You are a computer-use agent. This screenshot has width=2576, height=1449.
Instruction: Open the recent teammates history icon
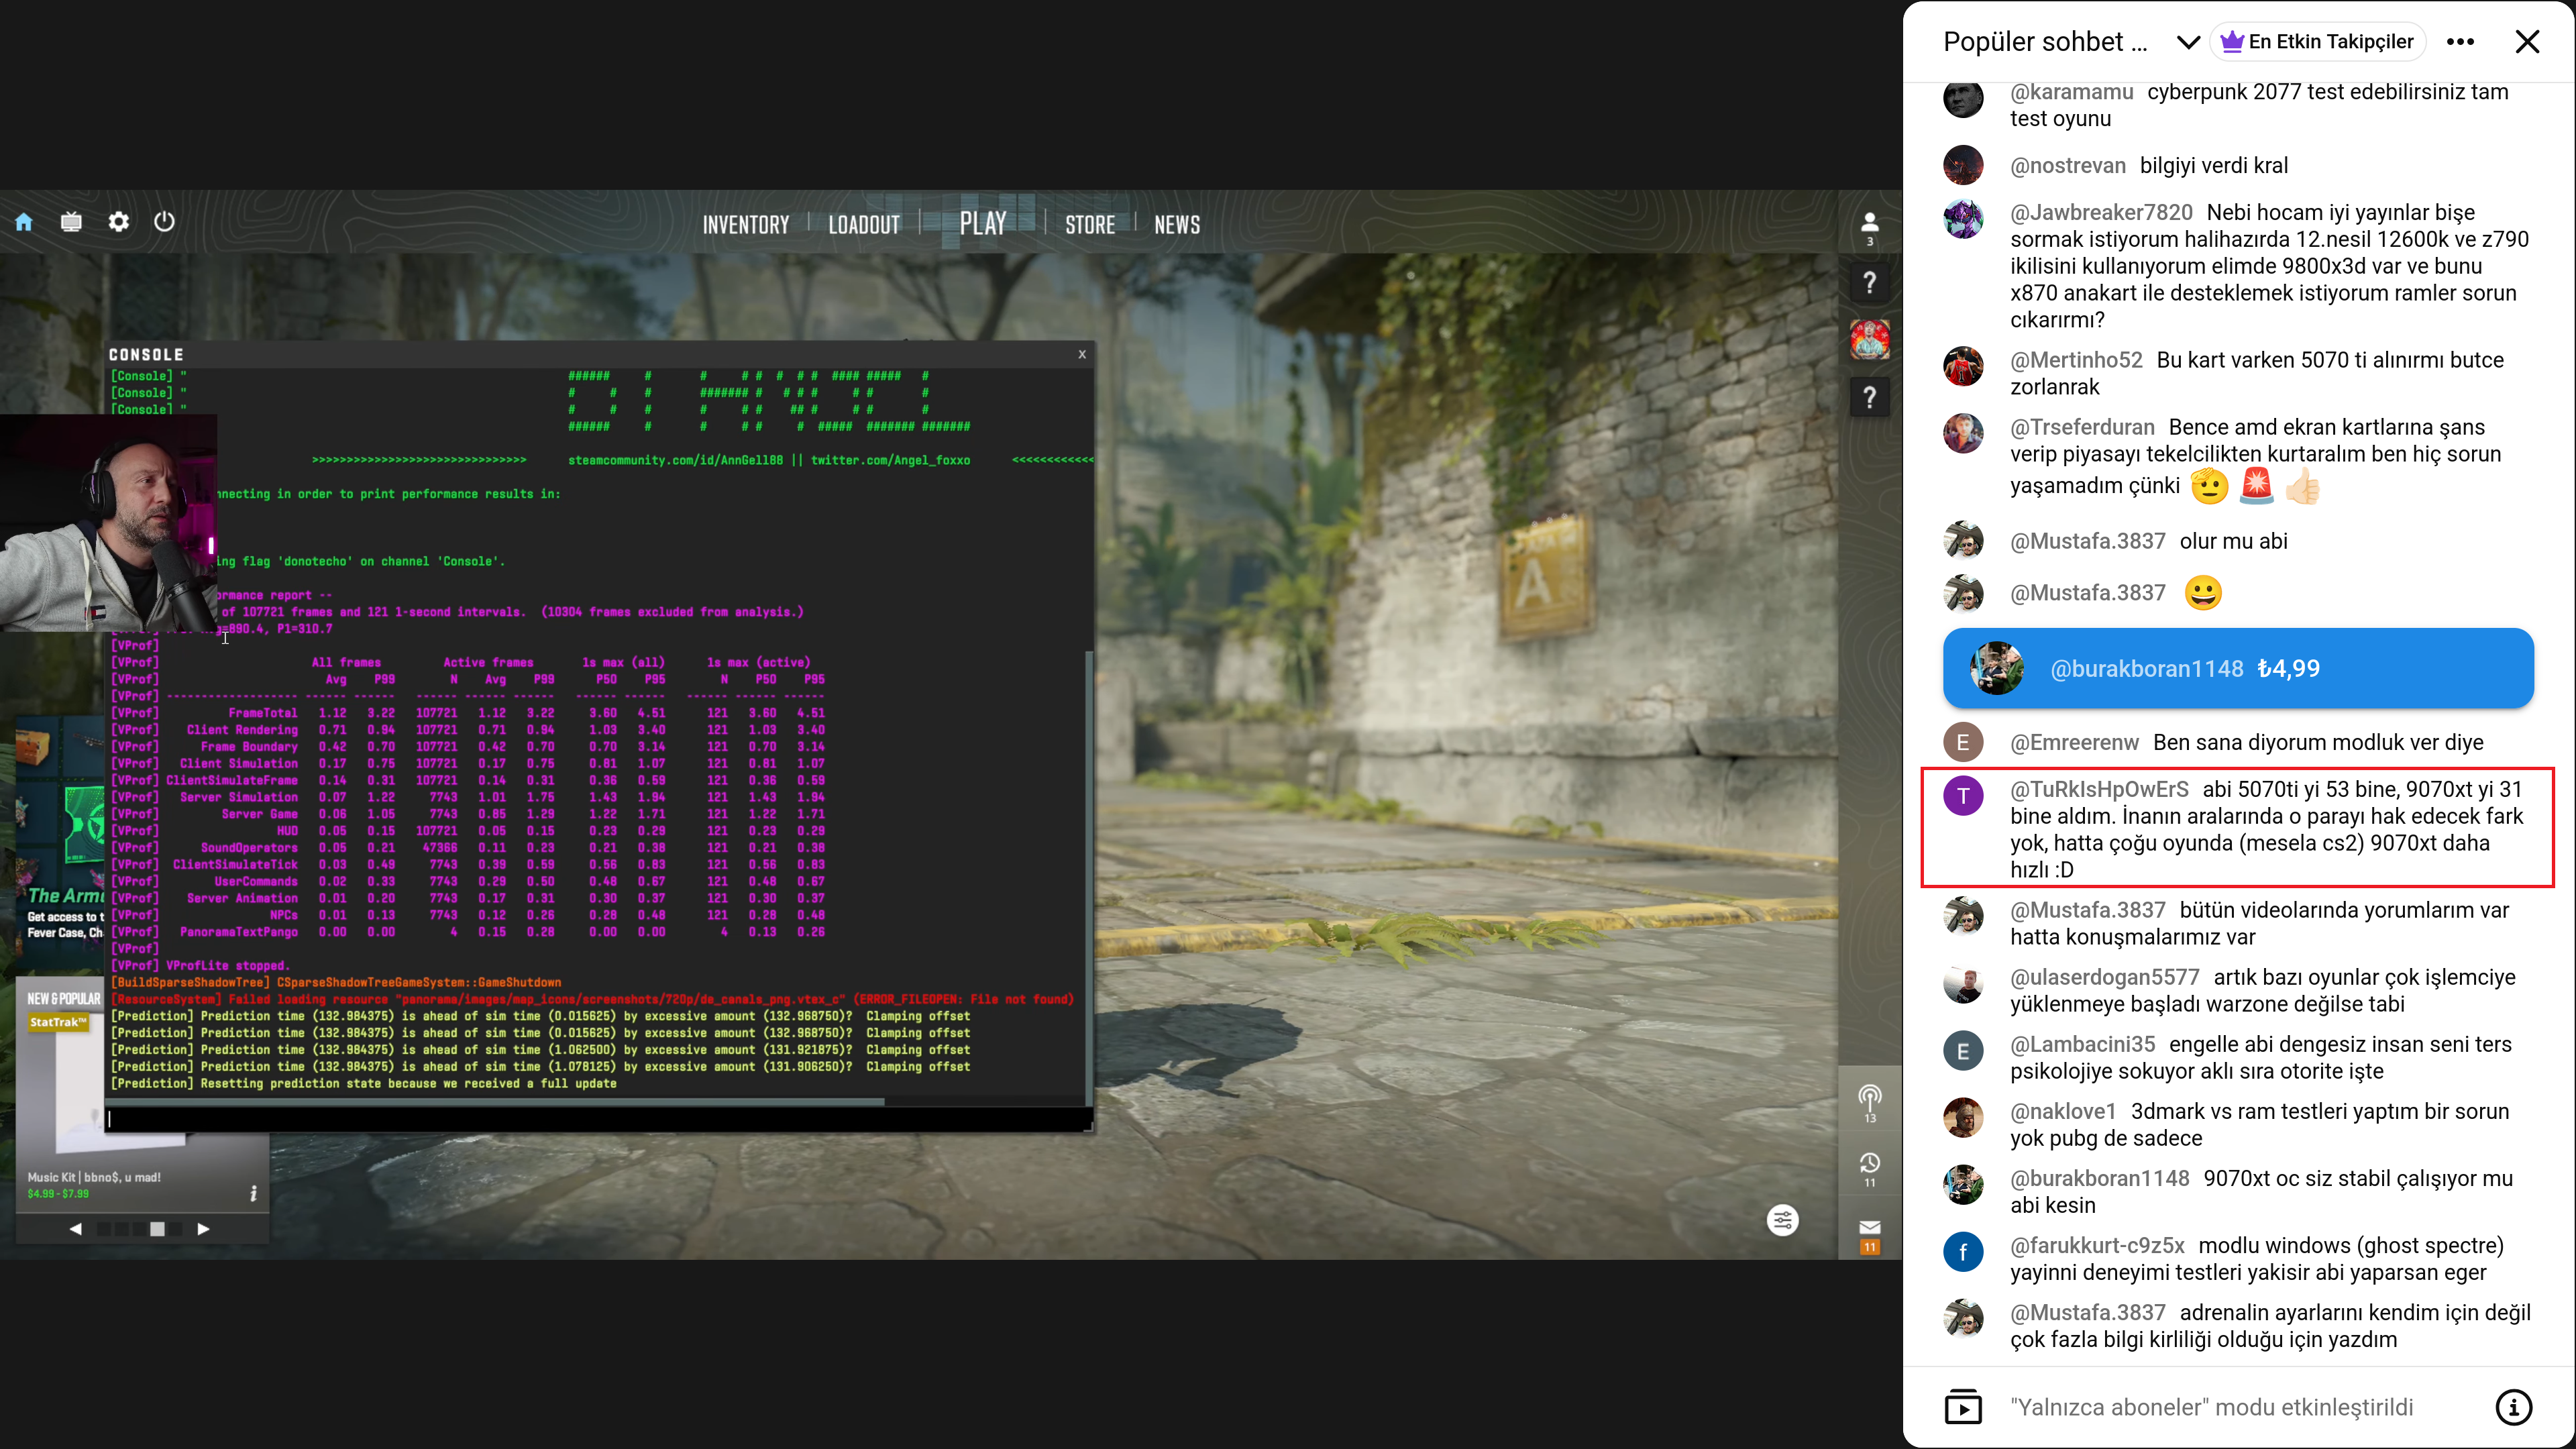point(1869,1168)
